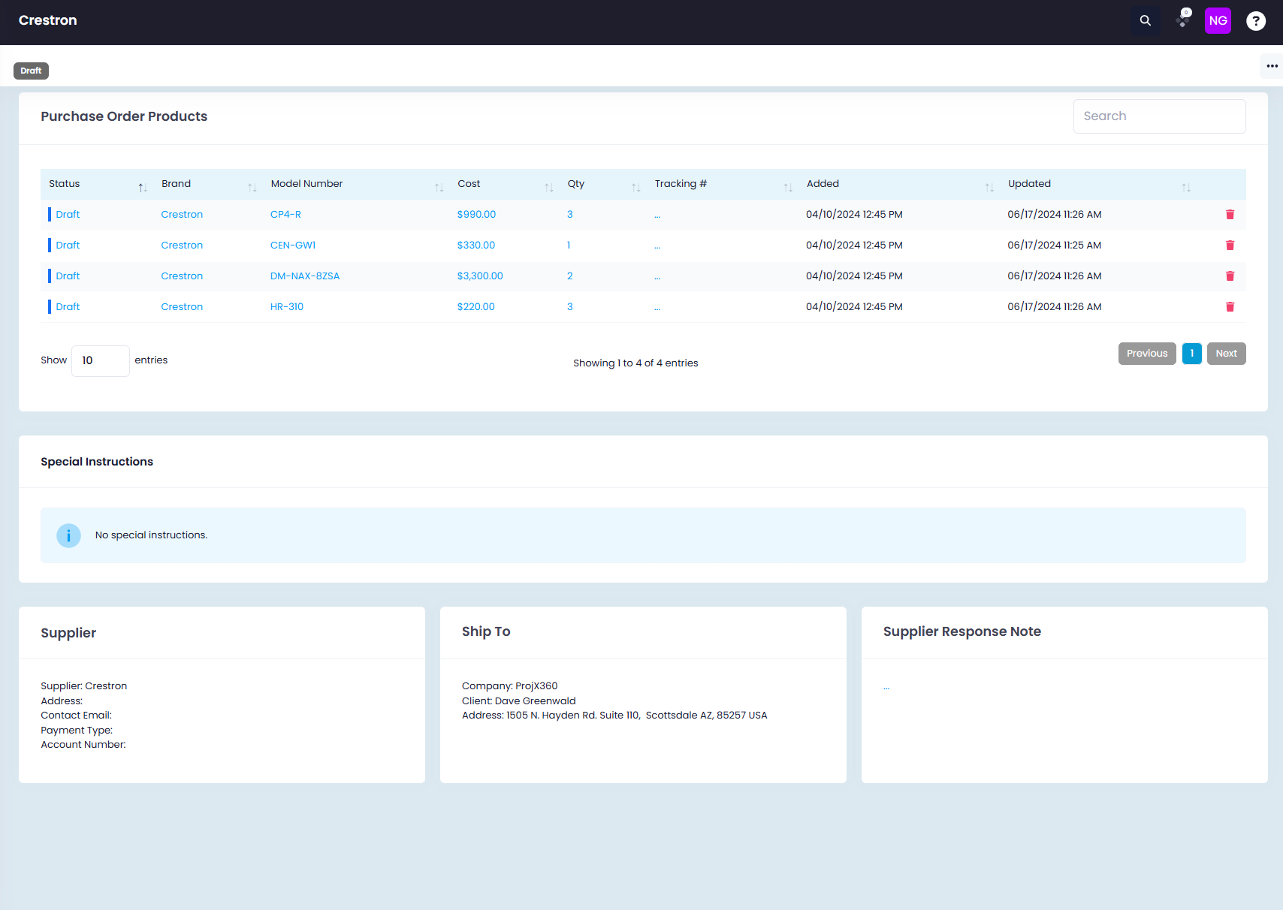Viewport: 1283px width, 910px height.
Task: Click Draft status of DM-NAX-8ZSA row
Action: [x=68, y=276]
